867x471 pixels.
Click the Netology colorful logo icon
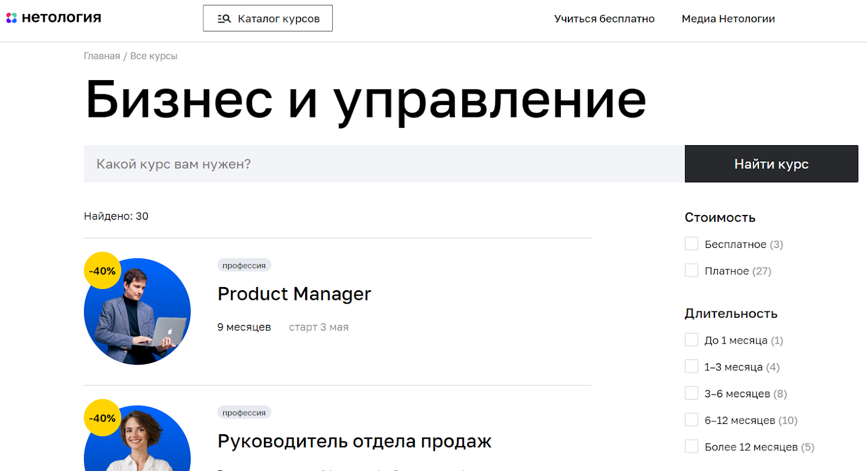point(11,18)
